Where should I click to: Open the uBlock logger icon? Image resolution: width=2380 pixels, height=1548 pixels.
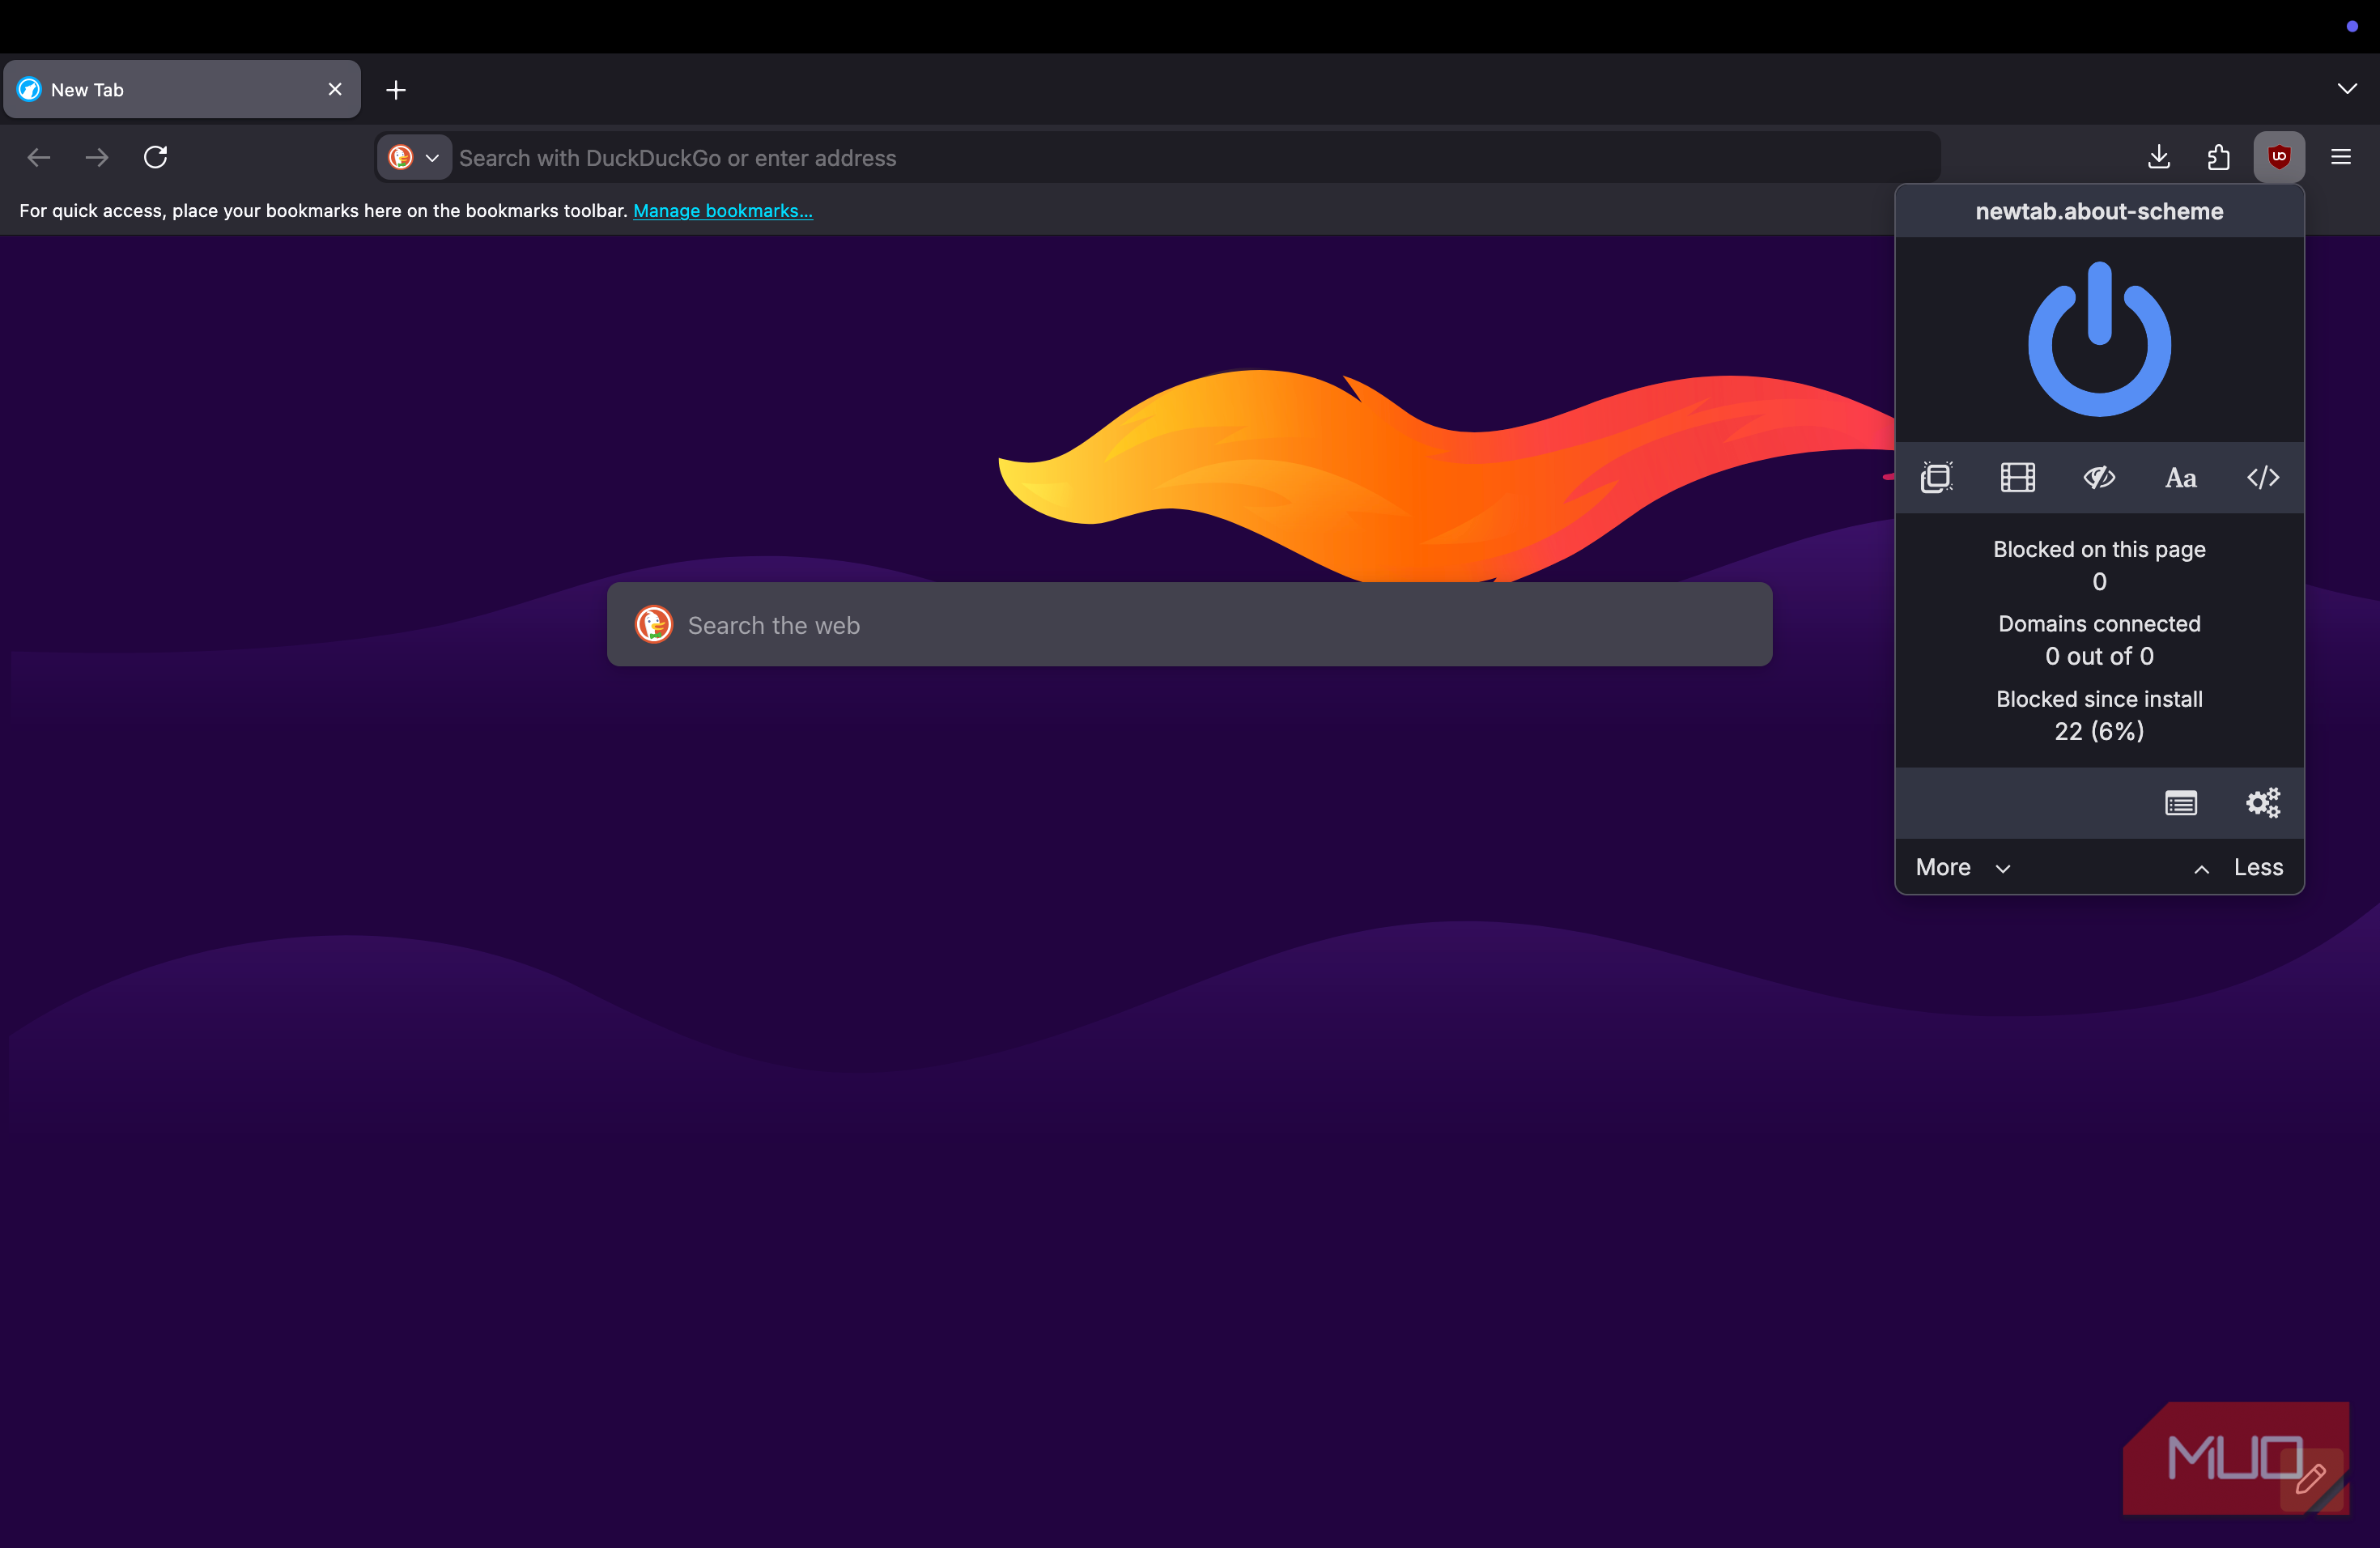point(2181,803)
